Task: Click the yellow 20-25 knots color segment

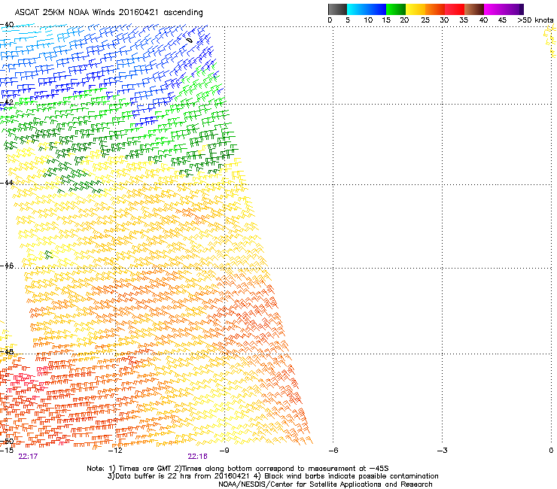Action: click(415, 9)
